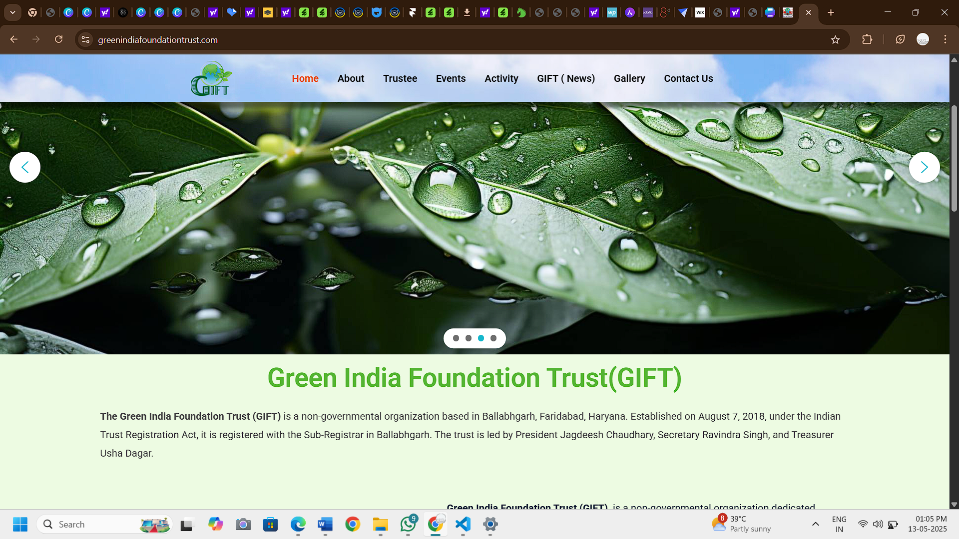The width and height of the screenshot is (959, 539).
Task: Expand the tab search dropdown arrow
Action: pyautogui.click(x=12, y=12)
